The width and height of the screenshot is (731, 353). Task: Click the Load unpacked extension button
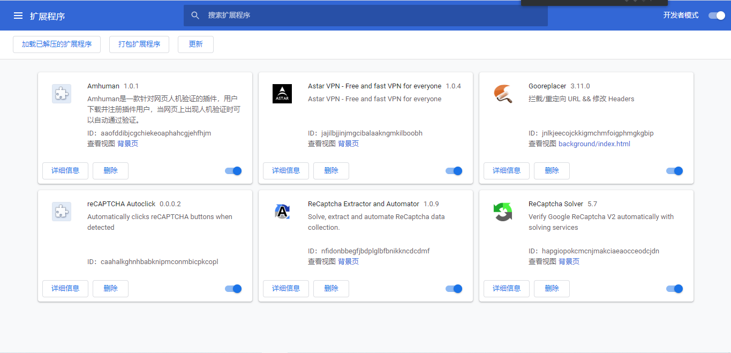pyautogui.click(x=57, y=44)
